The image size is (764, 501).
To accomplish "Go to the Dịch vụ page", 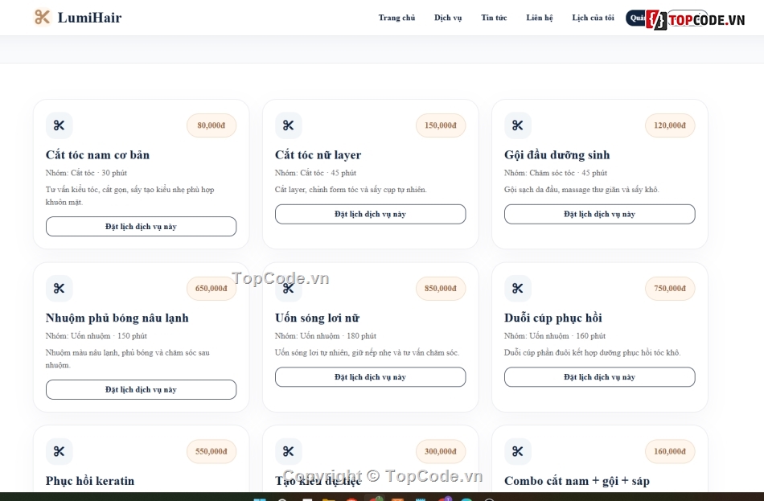I will pos(448,18).
